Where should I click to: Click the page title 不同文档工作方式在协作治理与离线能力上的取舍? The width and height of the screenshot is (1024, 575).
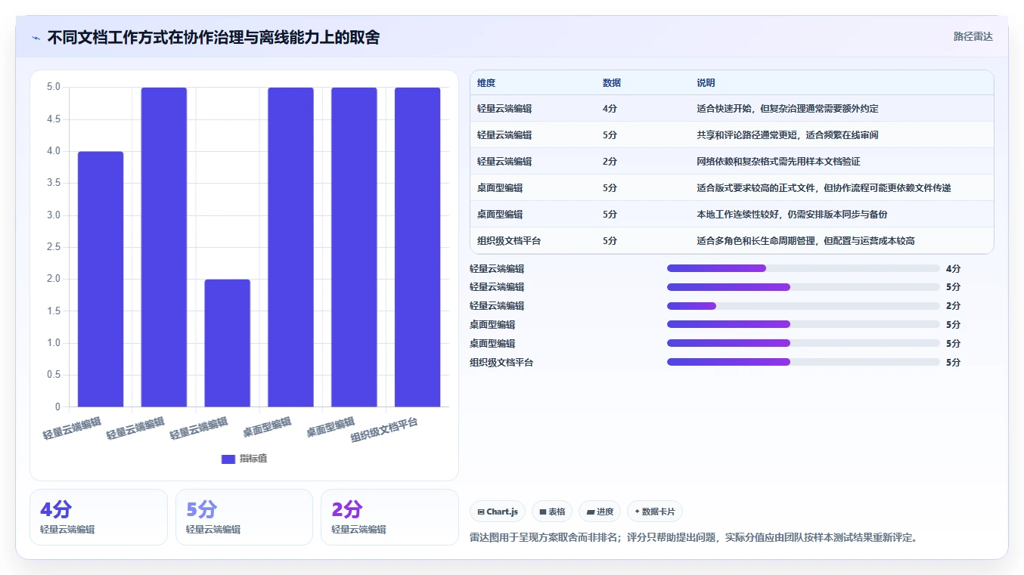pos(213,37)
